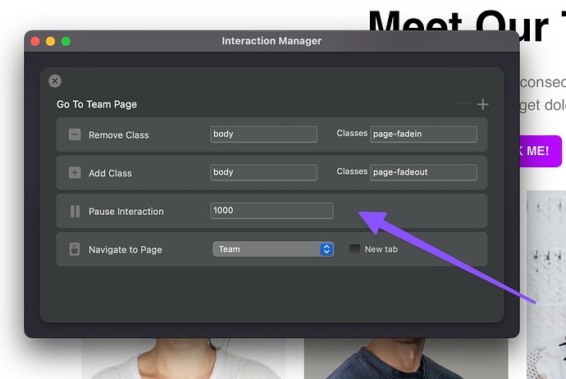Open the Team page dropdown
Screen dimensions: 566x379
point(272,249)
